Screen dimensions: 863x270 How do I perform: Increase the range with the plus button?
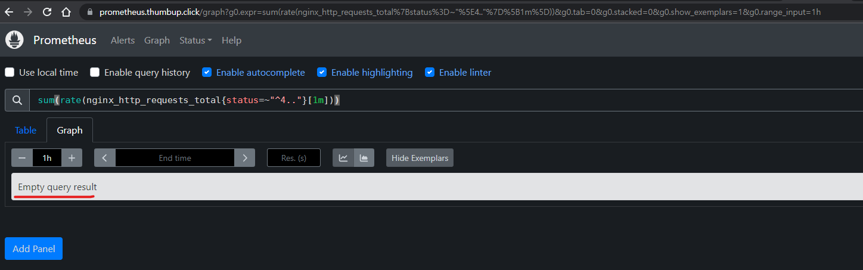point(72,158)
